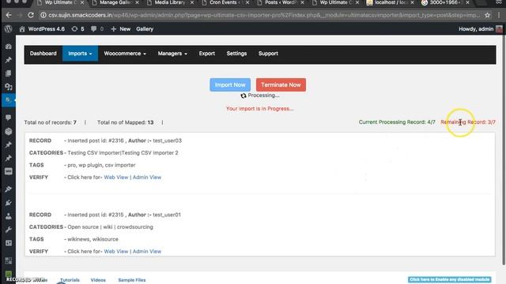Switch to the Media Library browser tab
The image size is (506, 284).
click(170, 2)
